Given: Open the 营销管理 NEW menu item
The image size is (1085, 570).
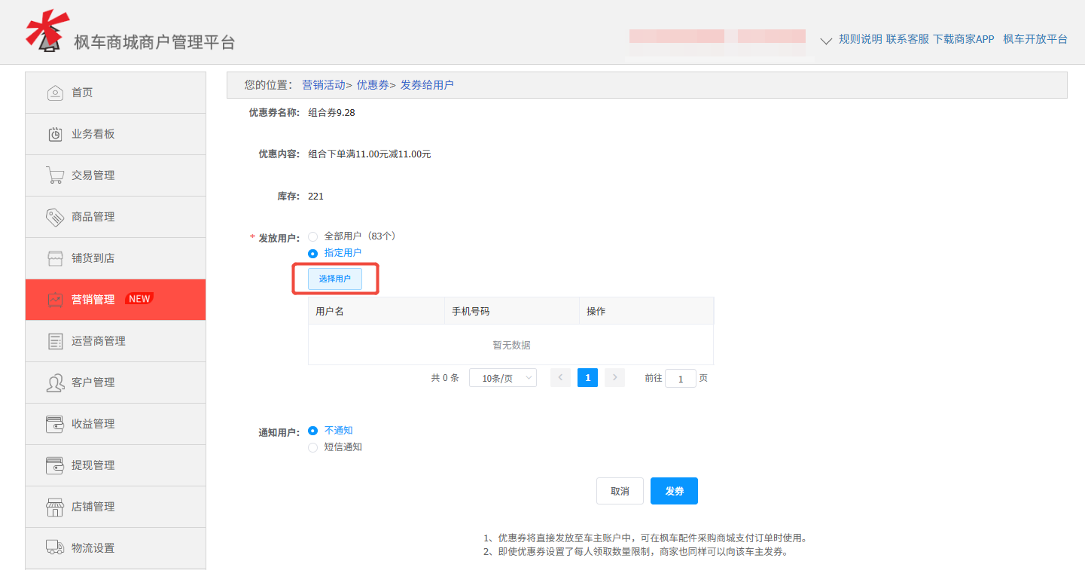Looking at the screenshot, I should tap(98, 299).
